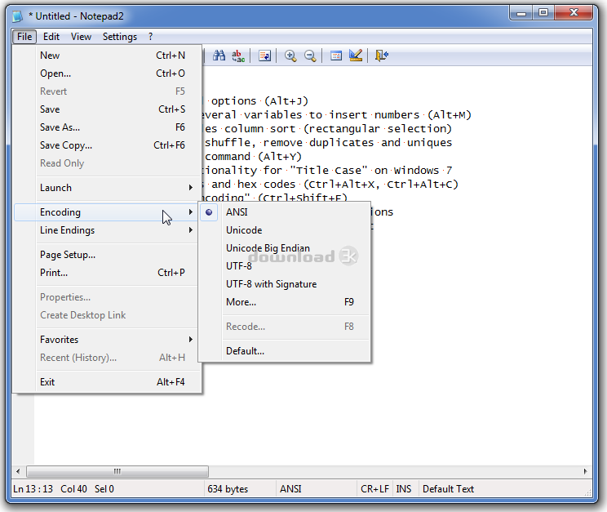Click the Notepad2 title bar app icon

(x=17, y=16)
